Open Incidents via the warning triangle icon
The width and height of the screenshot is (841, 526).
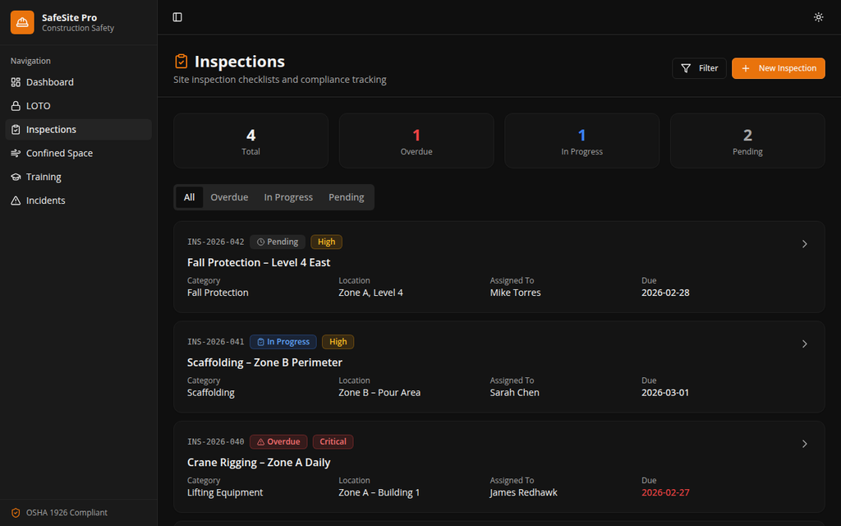[x=17, y=200]
